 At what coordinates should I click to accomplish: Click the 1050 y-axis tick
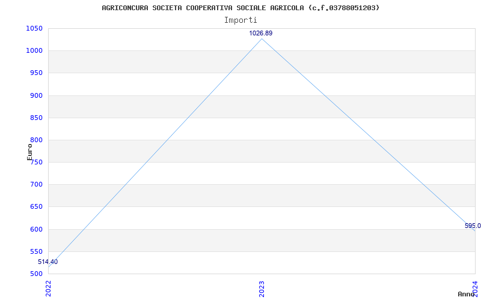click(34, 28)
